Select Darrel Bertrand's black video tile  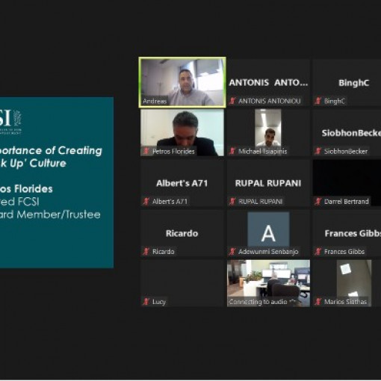(x=347, y=183)
